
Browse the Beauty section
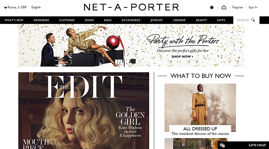pyautogui.click(x=201, y=20)
